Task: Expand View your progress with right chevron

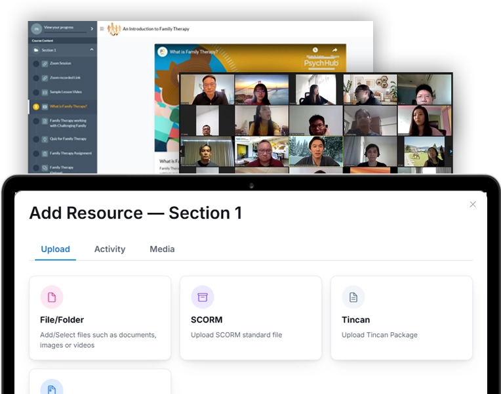Action: coord(92,29)
